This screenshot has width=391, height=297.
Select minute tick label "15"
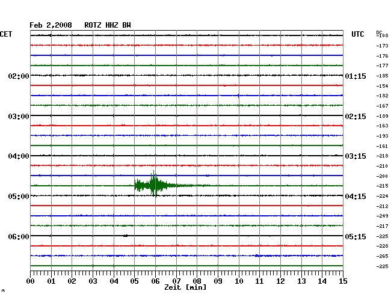click(343, 281)
